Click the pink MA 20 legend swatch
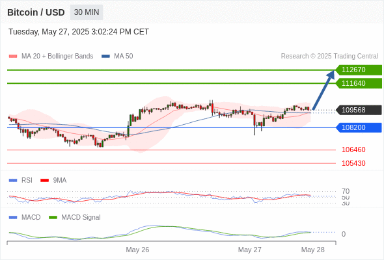The width and height of the screenshot is (384, 260). (13, 57)
